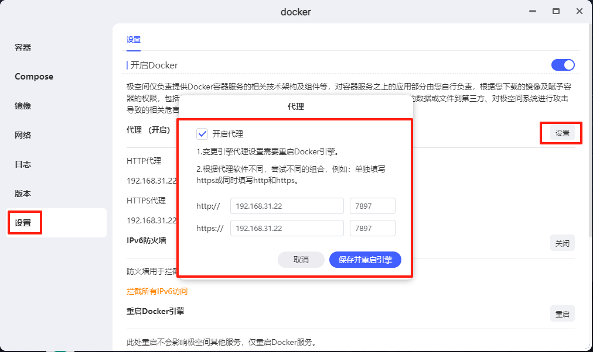This screenshot has width=593, height=352.
Task: Select 设置 in the left sidebar
Action: tap(23, 223)
